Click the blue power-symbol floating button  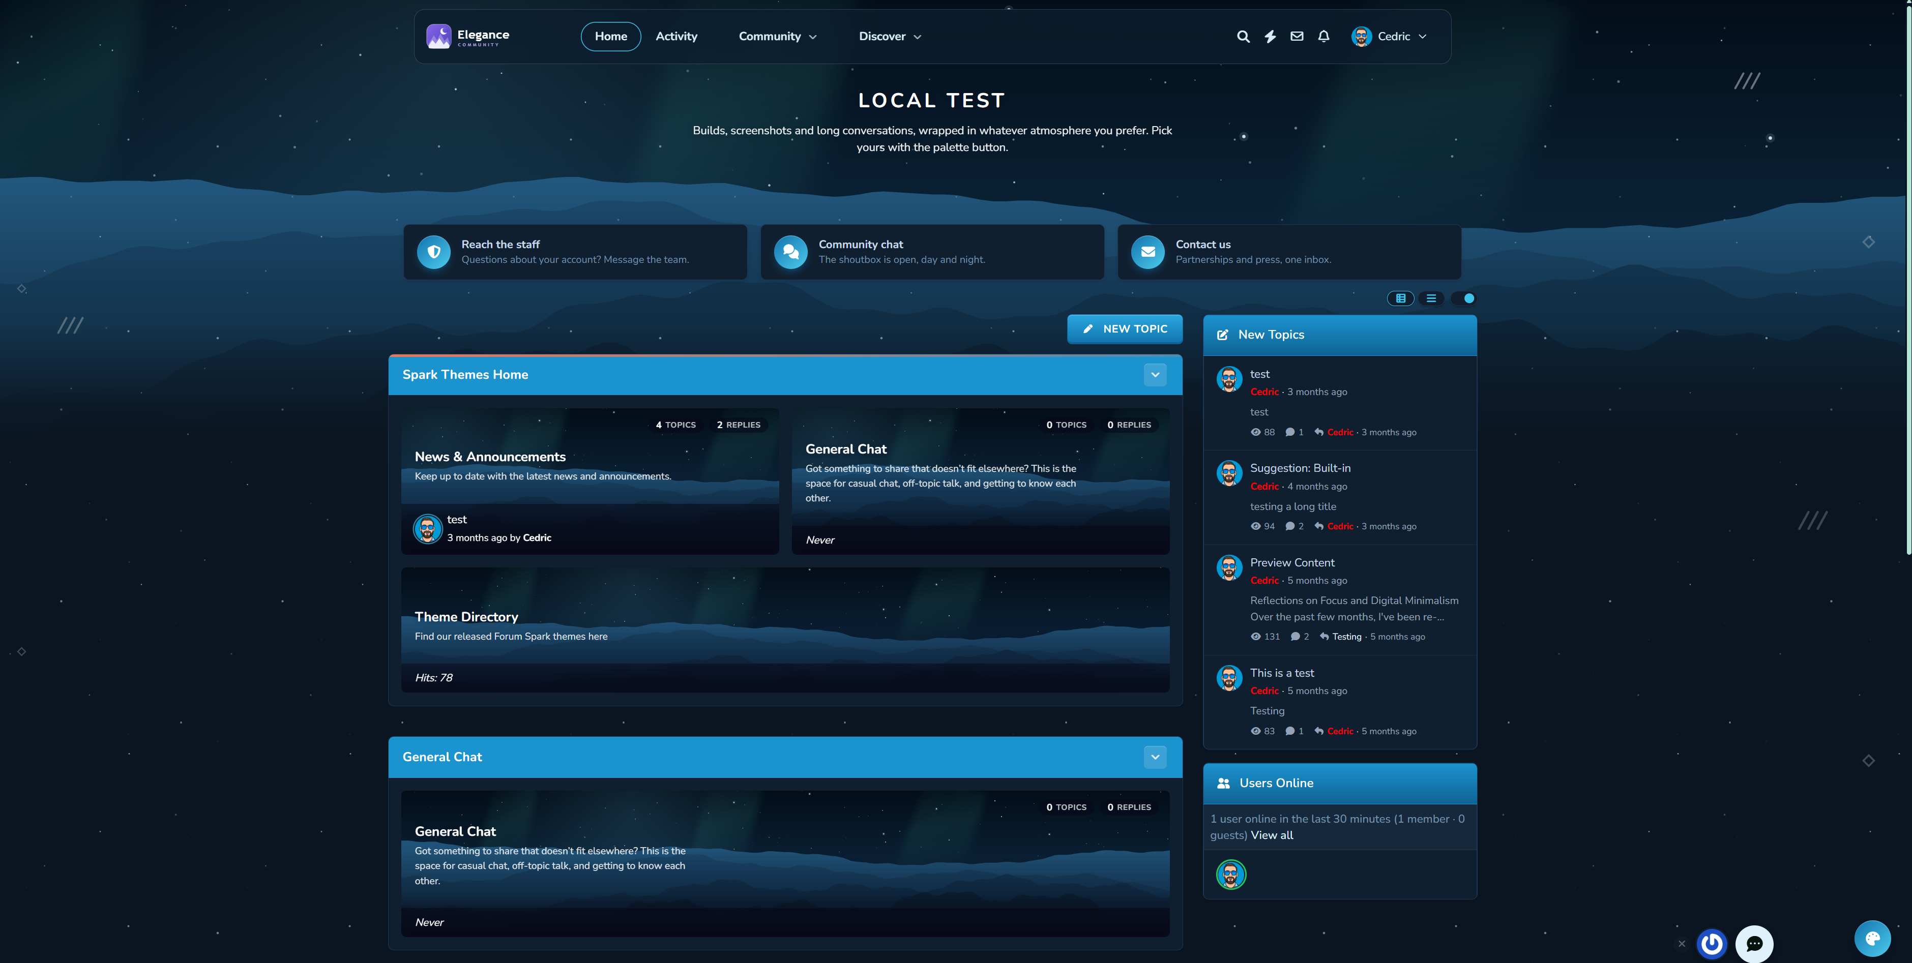(1712, 944)
